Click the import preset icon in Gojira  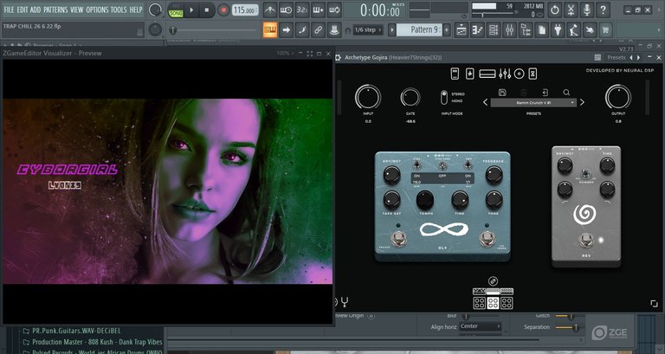coord(545,93)
